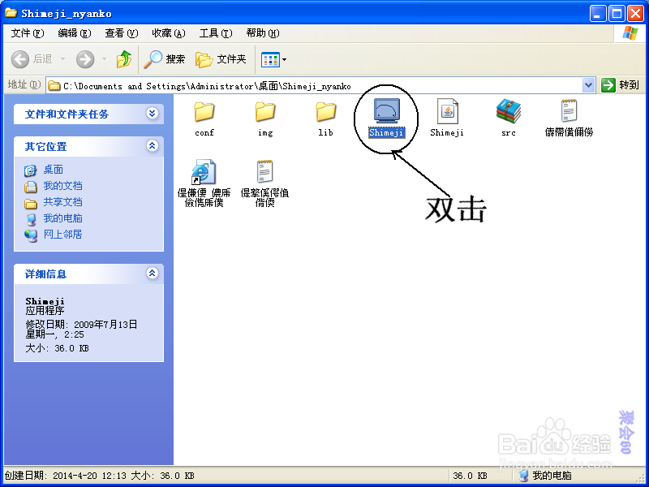Open the Tools (工具) menu

click(x=216, y=33)
